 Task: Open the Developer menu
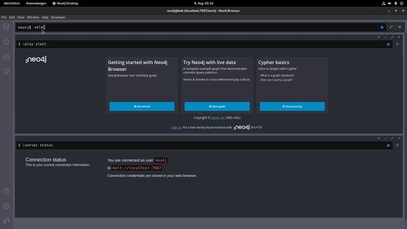(58, 17)
